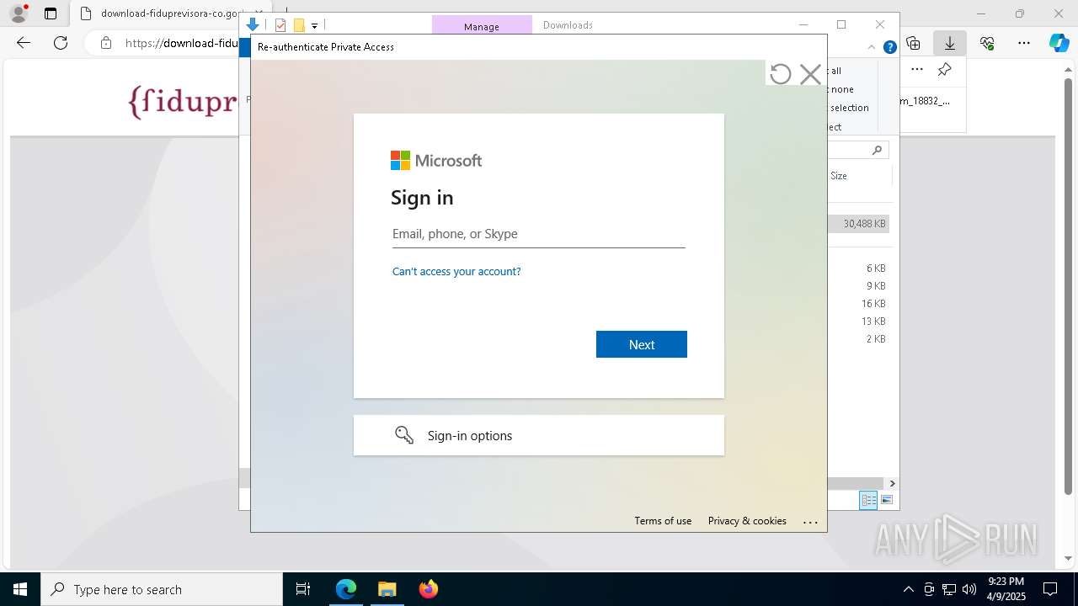Image resolution: width=1078 pixels, height=606 pixels.
Task: Open File Explorer help icon
Action: pyautogui.click(x=889, y=47)
